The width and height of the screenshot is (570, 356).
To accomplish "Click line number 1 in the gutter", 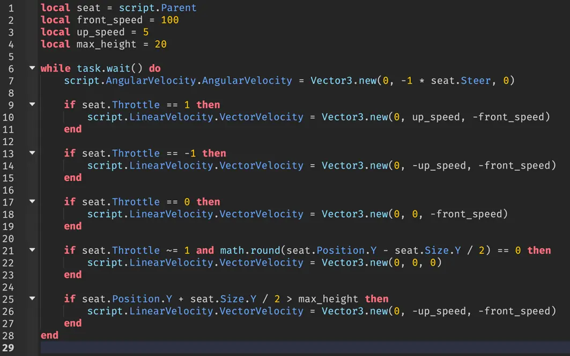I will (x=11, y=8).
